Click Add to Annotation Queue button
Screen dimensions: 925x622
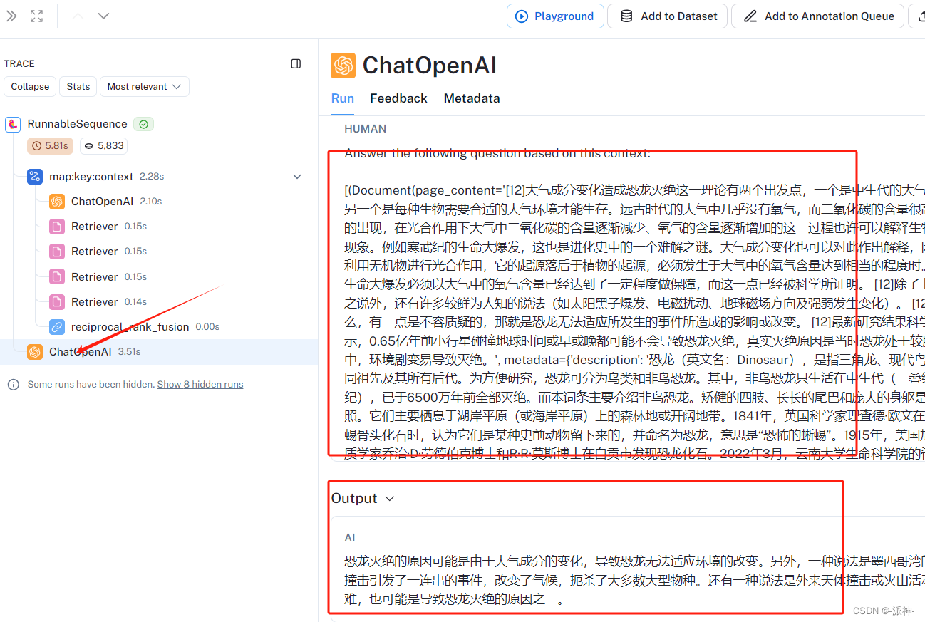click(x=817, y=16)
